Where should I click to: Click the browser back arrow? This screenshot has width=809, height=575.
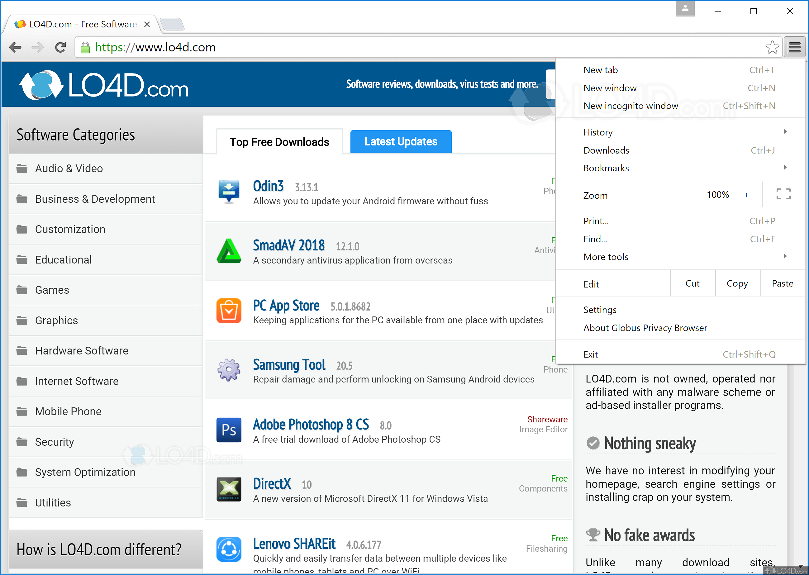point(15,47)
